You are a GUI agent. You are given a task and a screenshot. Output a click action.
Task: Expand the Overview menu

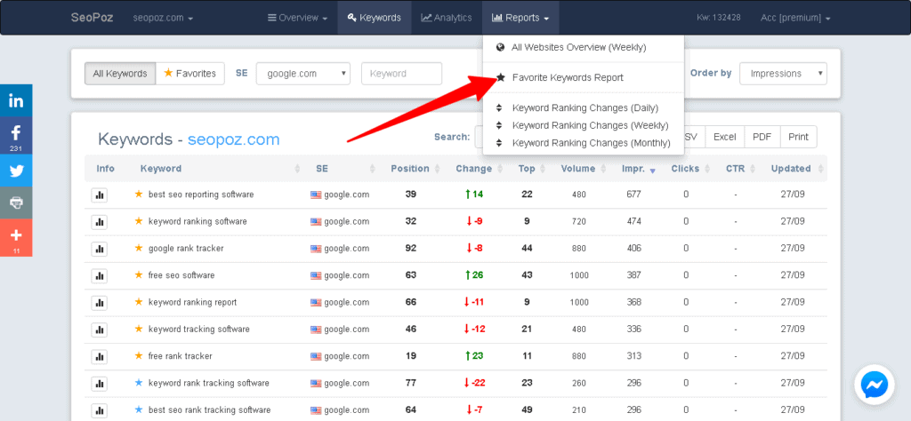tap(298, 18)
